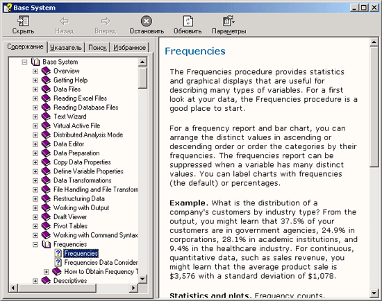Click the Frequencies Data Considerations topic icon
The width and height of the screenshot is (382, 301).
58,262
